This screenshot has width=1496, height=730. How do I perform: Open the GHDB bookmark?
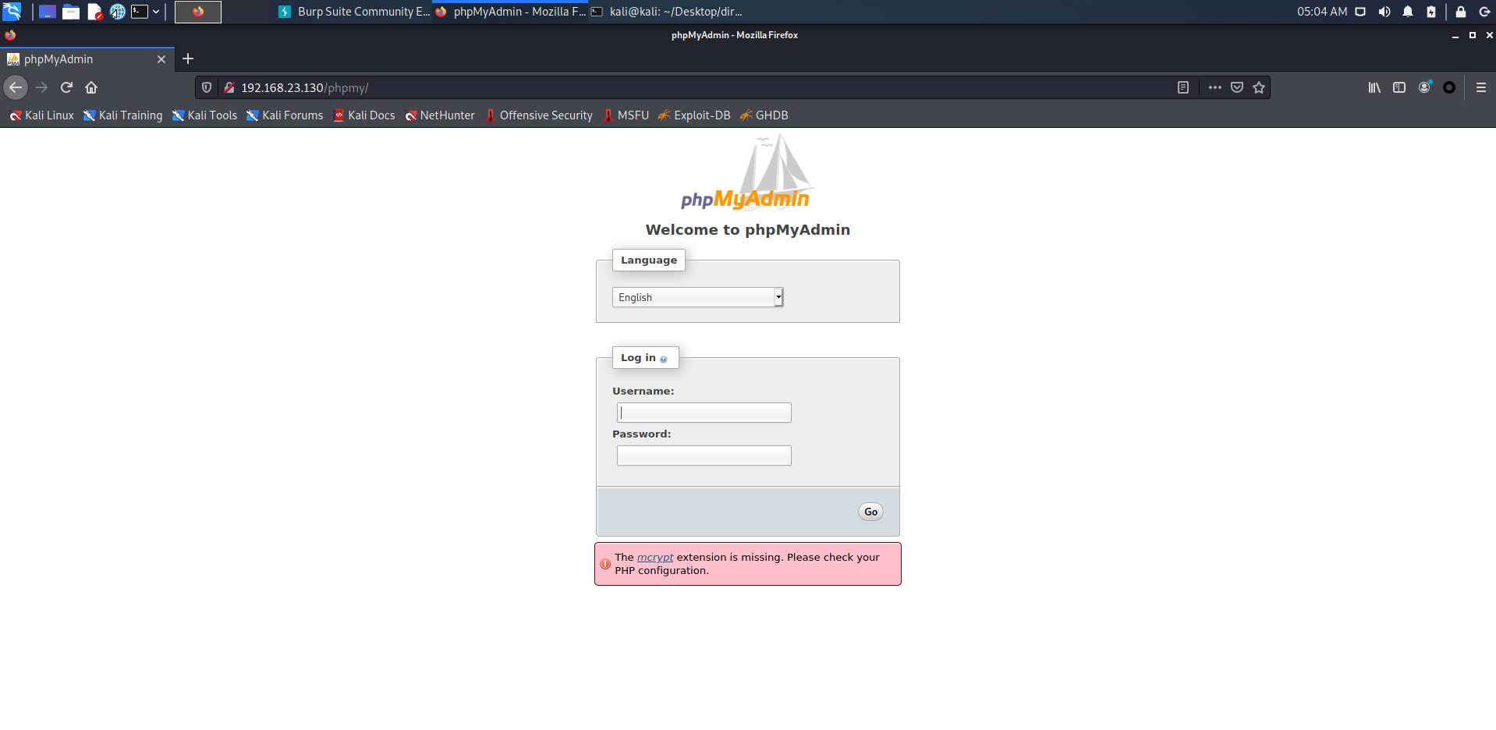pos(764,115)
